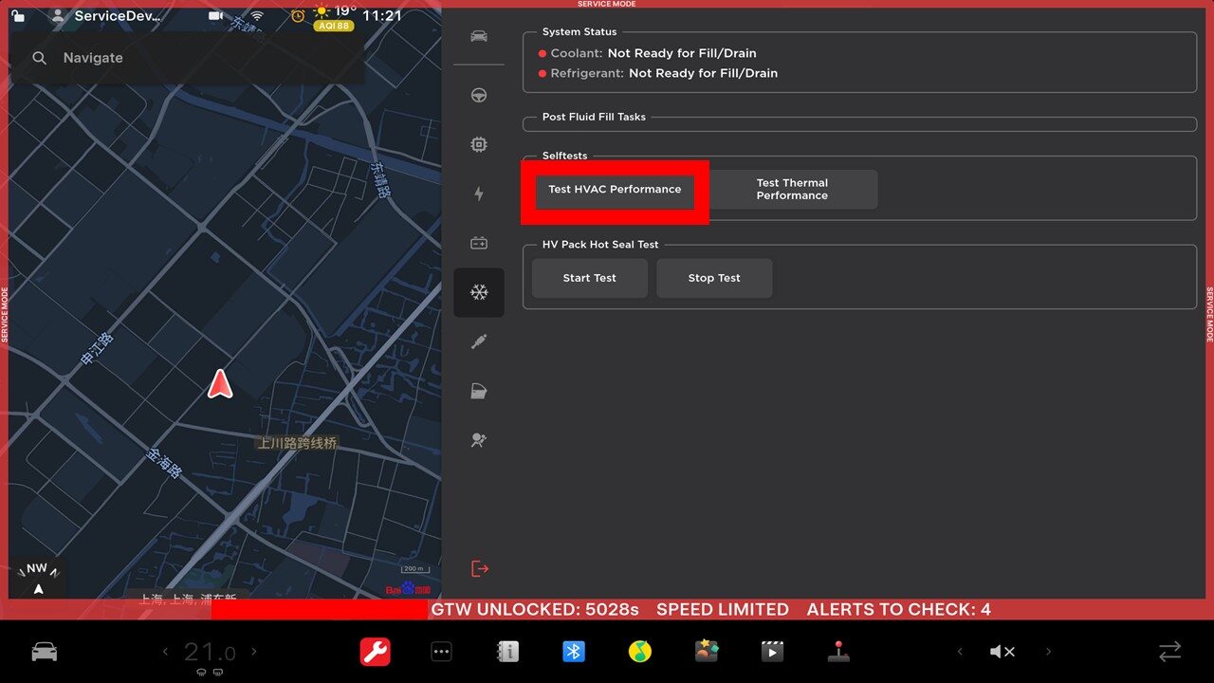
Task: Select the snowflake thermal section
Action: (479, 292)
